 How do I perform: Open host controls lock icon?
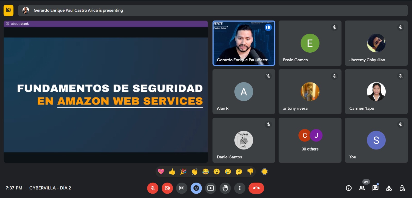coord(402,188)
